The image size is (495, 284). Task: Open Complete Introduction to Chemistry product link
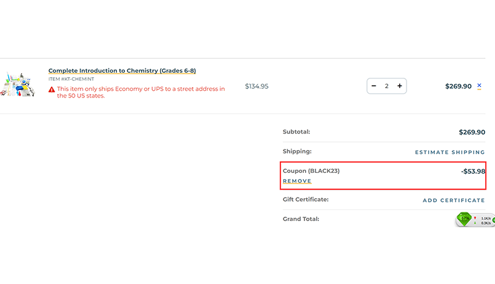[x=122, y=70]
